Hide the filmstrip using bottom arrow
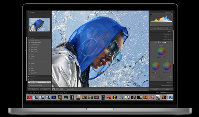 click(100, 102)
